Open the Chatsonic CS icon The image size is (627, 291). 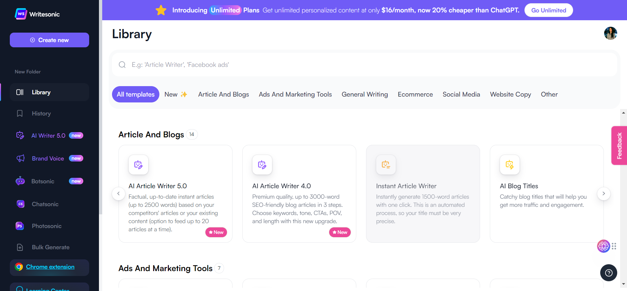coord(21,204)
